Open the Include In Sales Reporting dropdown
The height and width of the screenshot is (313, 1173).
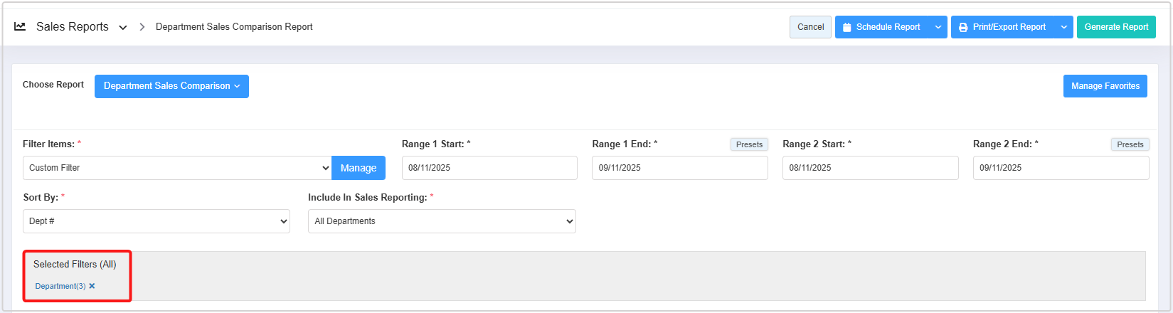click(442, 221)
